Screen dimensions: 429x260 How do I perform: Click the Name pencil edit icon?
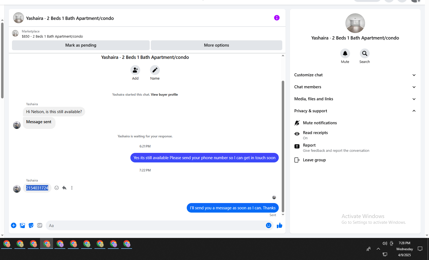click(155, 70)
